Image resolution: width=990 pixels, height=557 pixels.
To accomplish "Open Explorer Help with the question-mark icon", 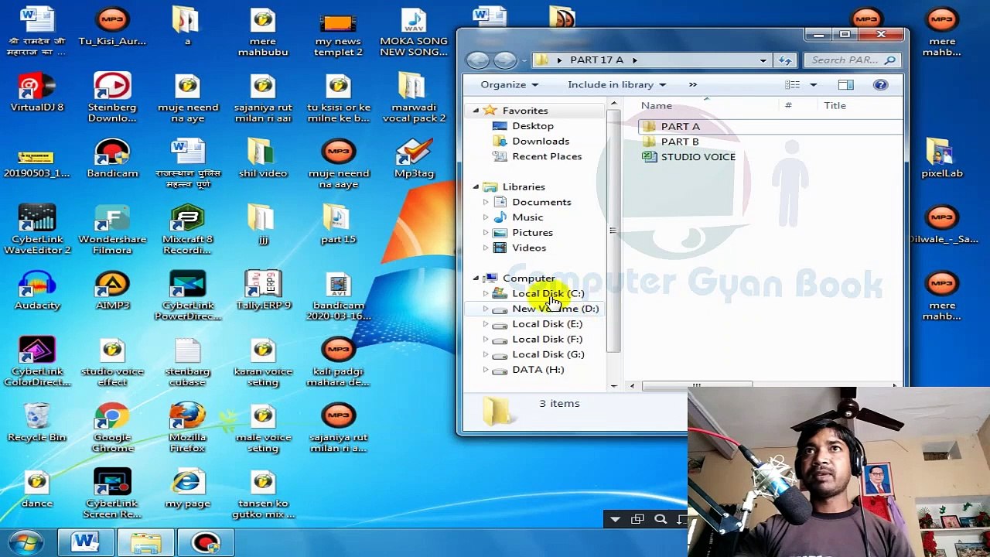I will pos(880,84).
